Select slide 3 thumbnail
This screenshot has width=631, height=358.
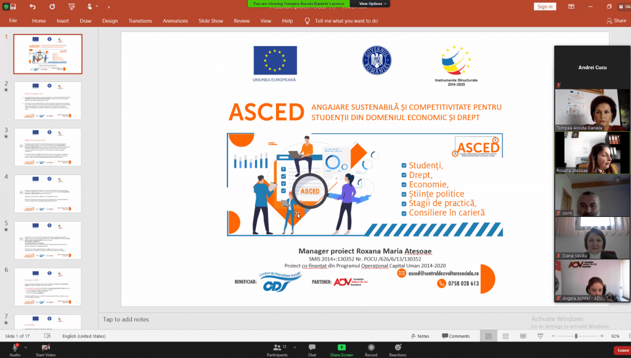[48, 147]
